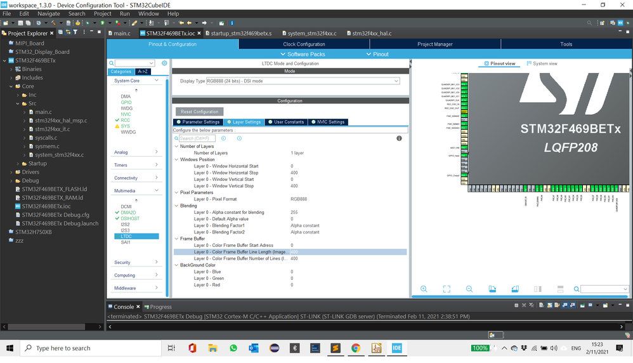Viewport: 633px width, 363px height.
Task: Select DMA2D in Multimedia list
Action: (128, 213)
